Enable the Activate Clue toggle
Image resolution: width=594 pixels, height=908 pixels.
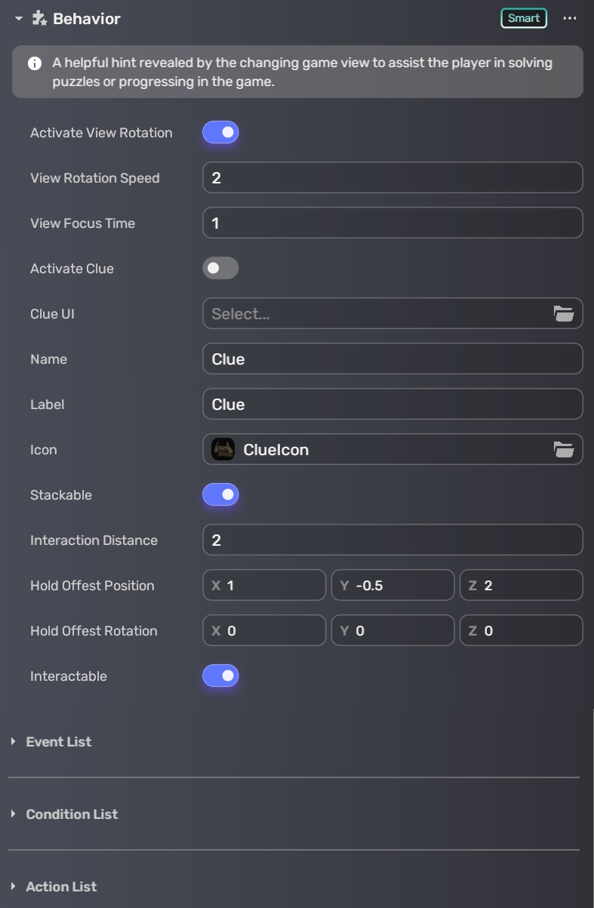[220, 269]
